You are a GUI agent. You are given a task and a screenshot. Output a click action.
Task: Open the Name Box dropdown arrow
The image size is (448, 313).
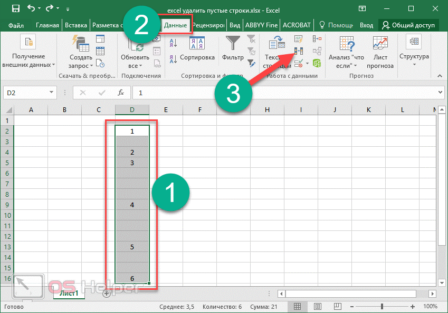[x=51, y=93]
